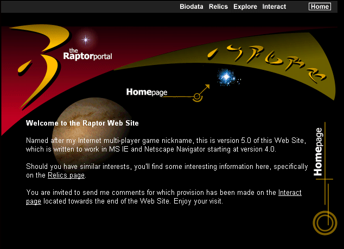Follow the 'Relics page' link
The image size is (344, 249).
66,175
